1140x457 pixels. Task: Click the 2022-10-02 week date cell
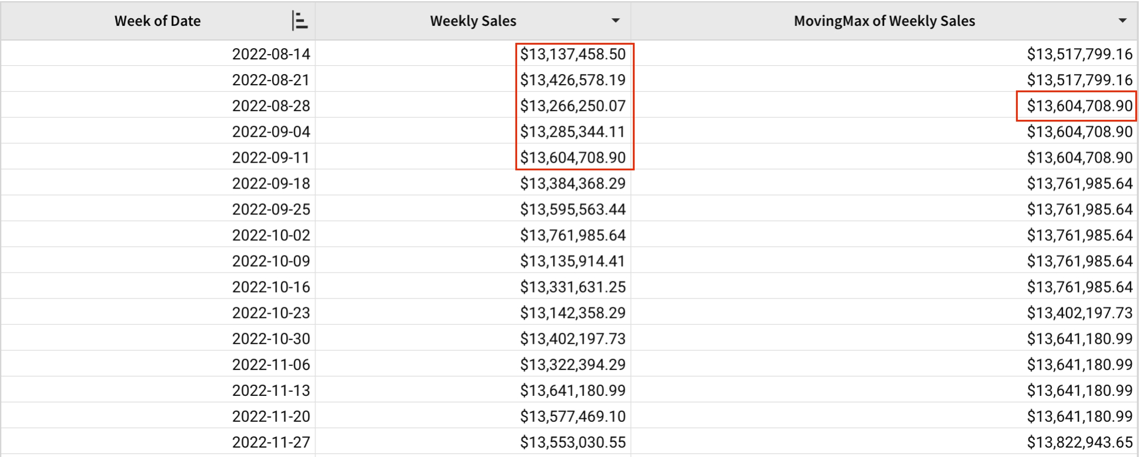click(271, 235)
